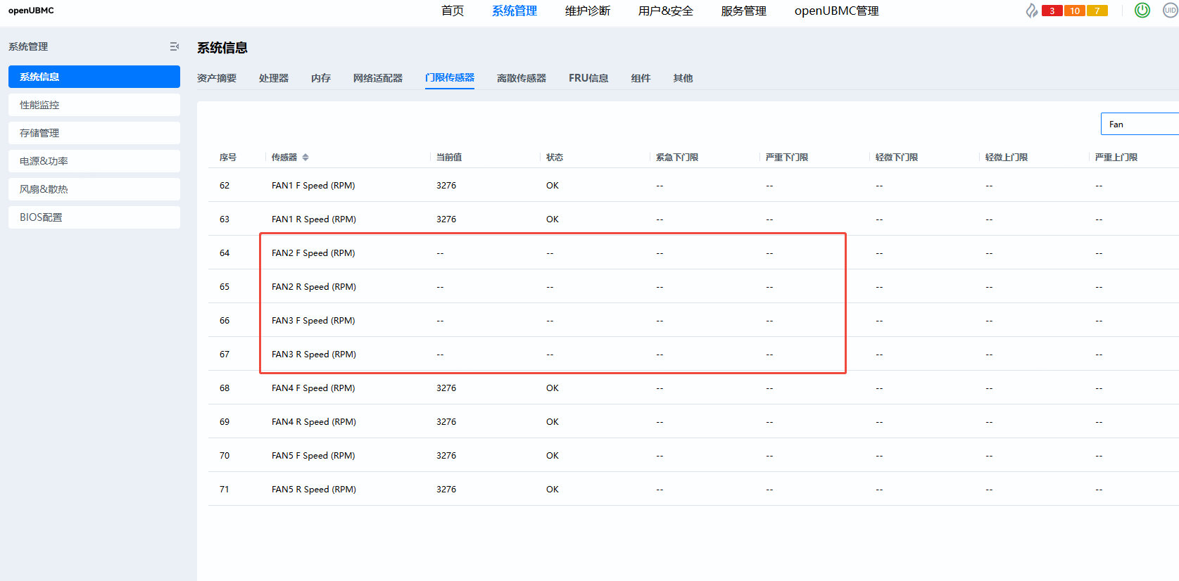Image resolution: width=1179 pixels, height=581 pixels.
Task: Open the orange major alarms badge showing 10
Action: pyautogui.click(x=1074, y=11)
